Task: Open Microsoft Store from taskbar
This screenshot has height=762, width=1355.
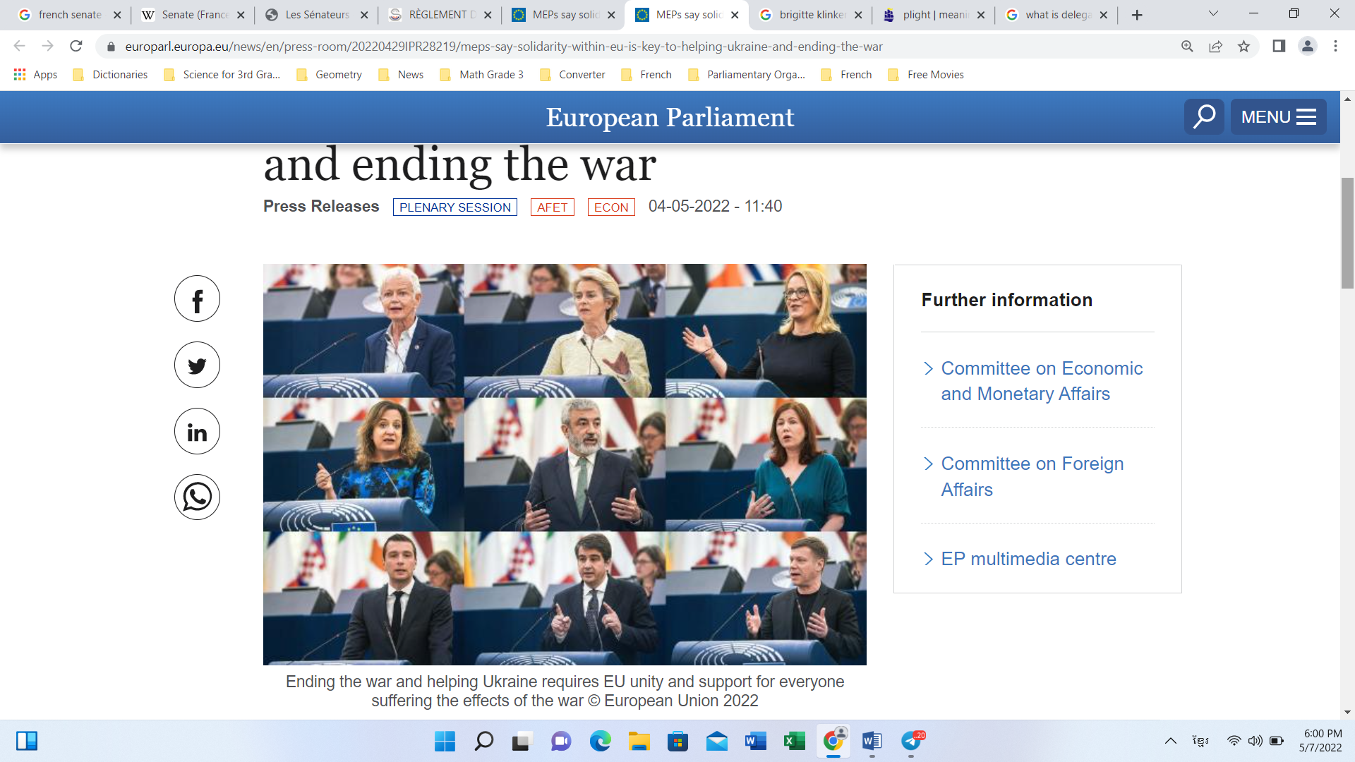Action: tap(677, 741)
